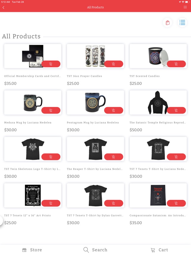
Task: Open Official Membership Cards product title
Action: [x=32, y=76]
